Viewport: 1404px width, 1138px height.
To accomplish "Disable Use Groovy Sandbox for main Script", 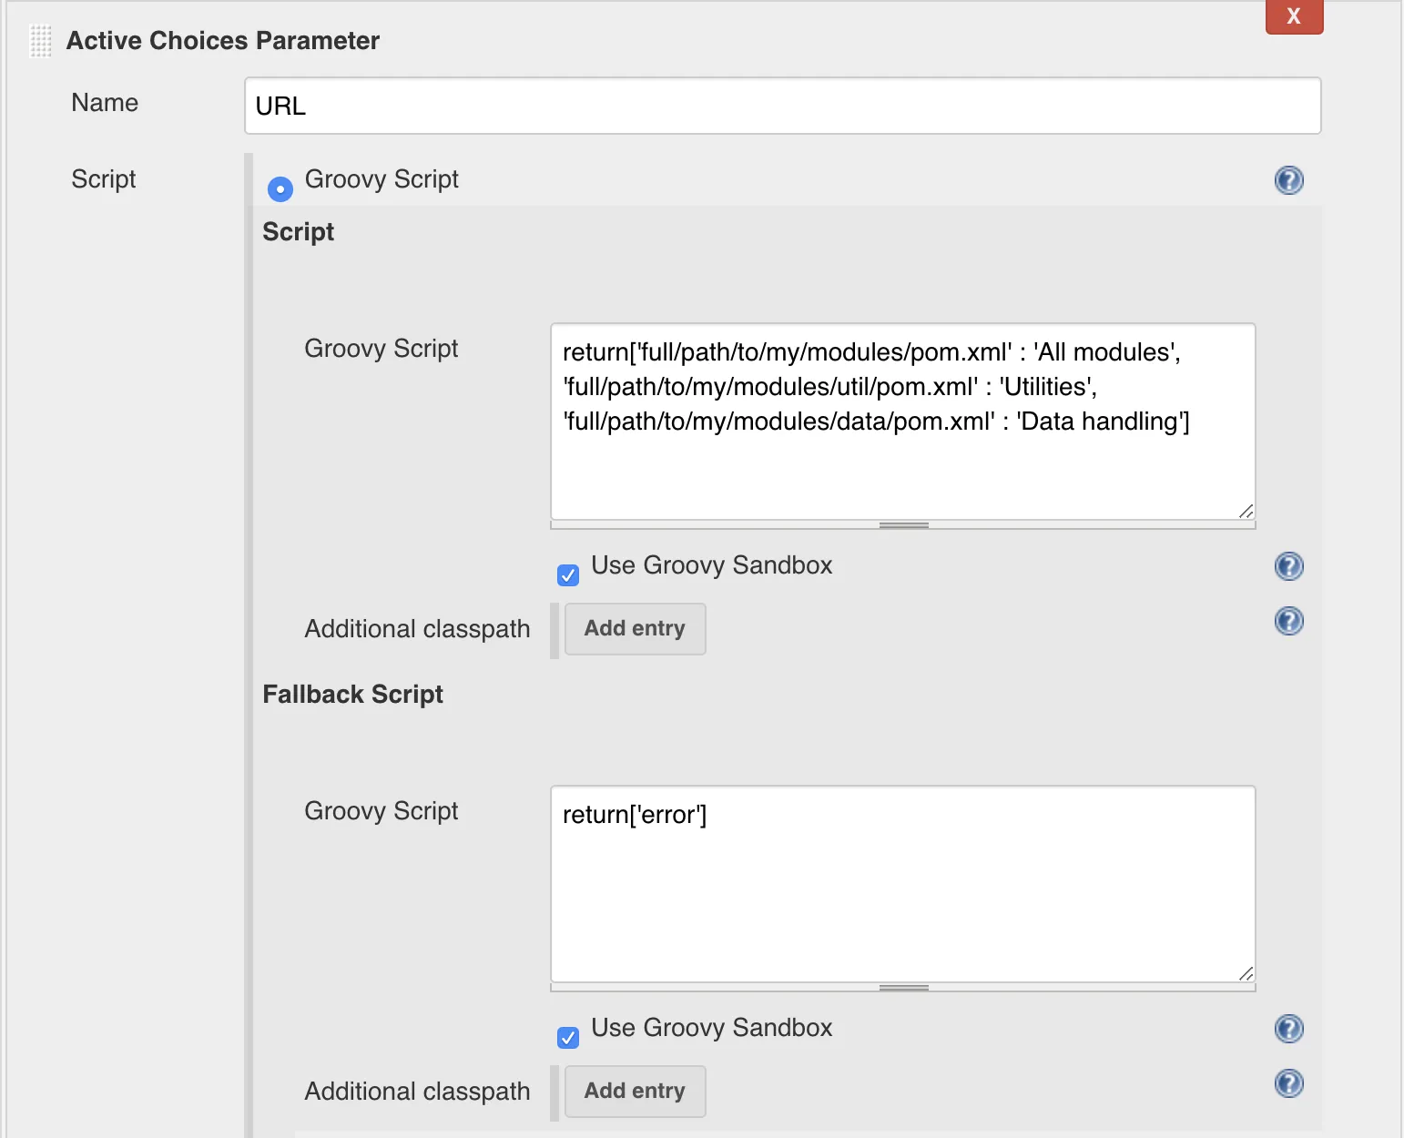I will point(568,575).
